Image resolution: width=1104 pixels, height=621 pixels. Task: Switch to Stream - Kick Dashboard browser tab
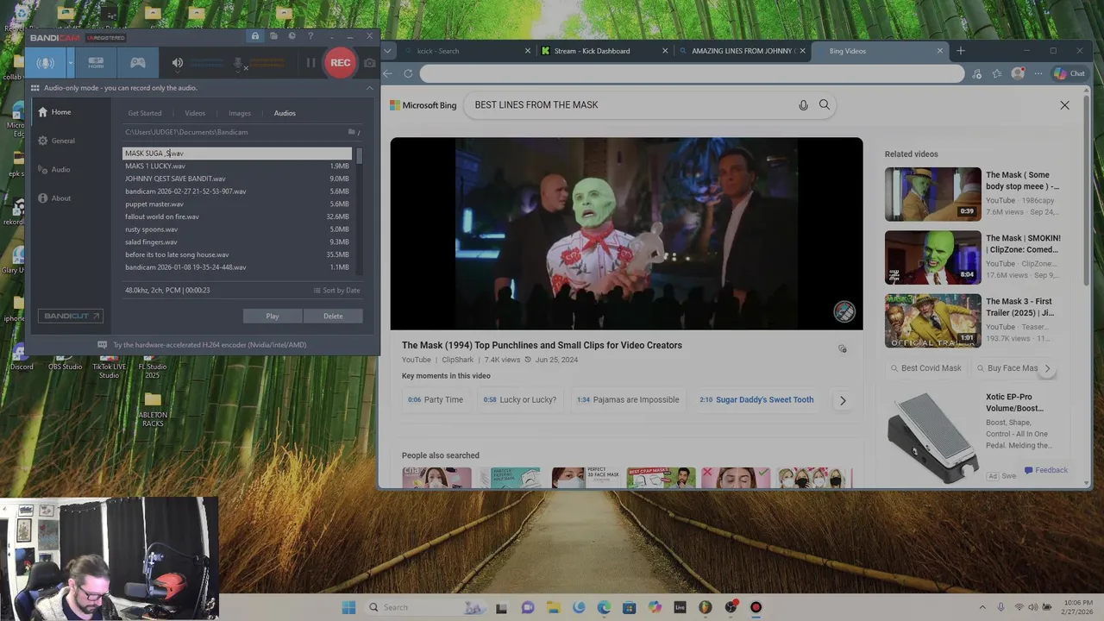pyautogui.click(x=604, y=51)
